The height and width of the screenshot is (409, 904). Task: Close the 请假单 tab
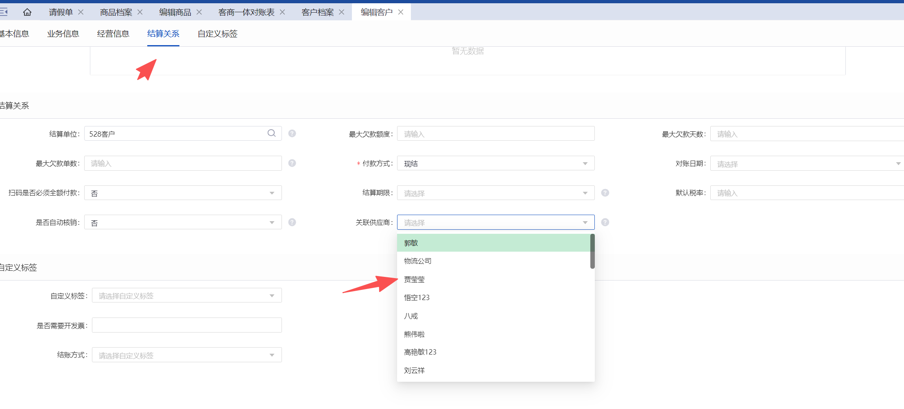(81, 12)
